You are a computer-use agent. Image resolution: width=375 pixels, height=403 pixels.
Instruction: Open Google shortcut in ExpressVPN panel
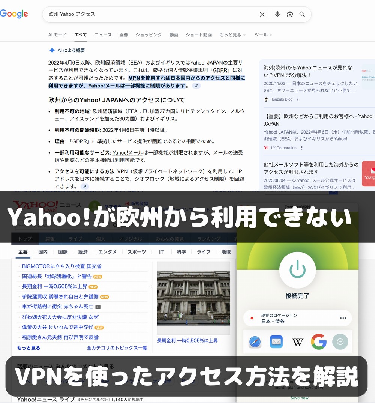pos(319,342)
